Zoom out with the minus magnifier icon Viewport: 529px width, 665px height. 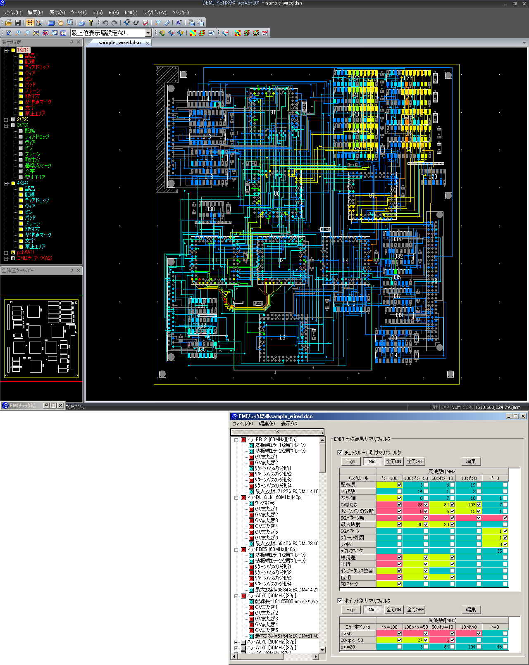tap(27, 33)
